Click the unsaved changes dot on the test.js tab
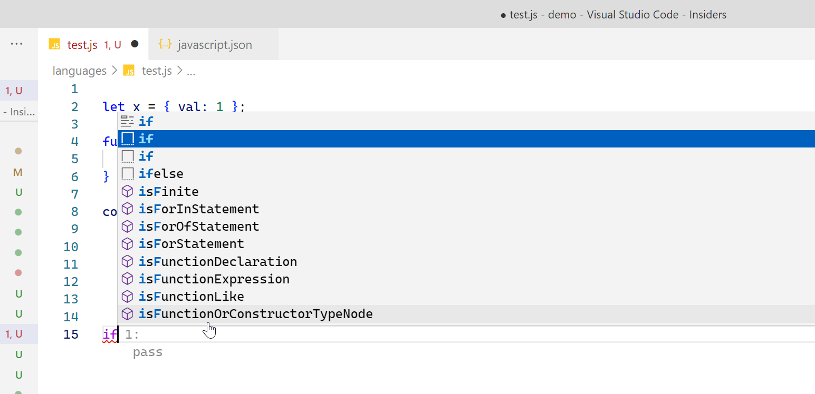Viewport: 815px width, 394px height. pos(136,44)
